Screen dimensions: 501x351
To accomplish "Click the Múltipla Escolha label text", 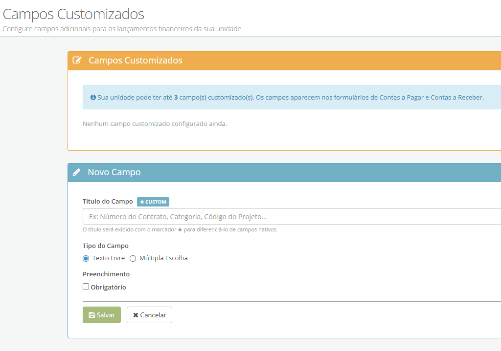I will pos(163,258).
